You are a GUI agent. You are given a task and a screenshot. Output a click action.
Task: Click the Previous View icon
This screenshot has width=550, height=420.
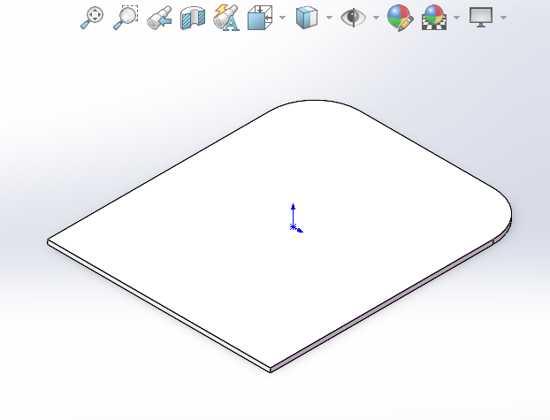click(159, 18)
